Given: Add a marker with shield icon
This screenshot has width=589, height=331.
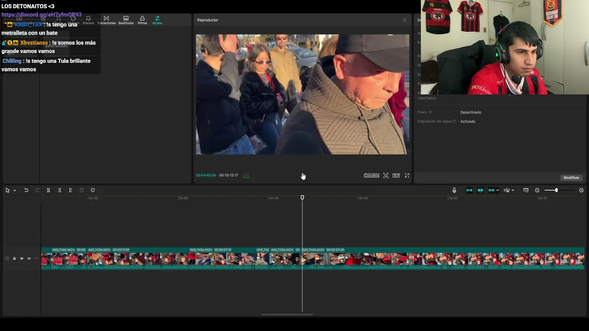Looking at the screenshot, I should [92, 190].
